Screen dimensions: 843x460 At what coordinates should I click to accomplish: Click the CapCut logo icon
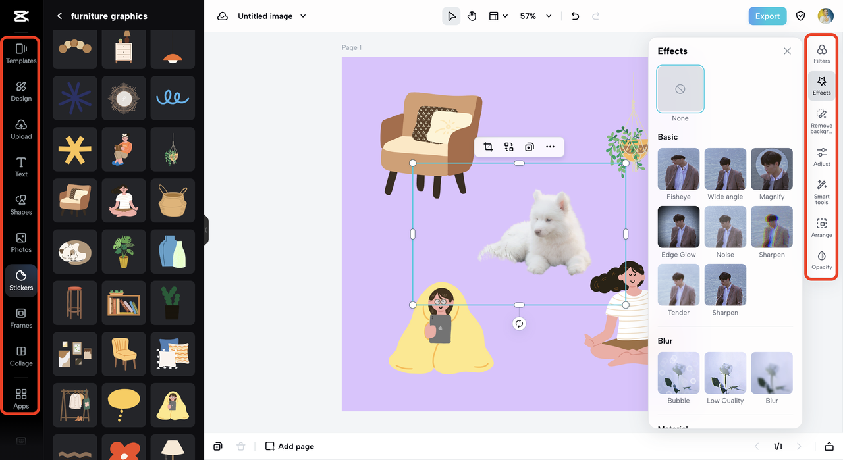pos(21,16)
